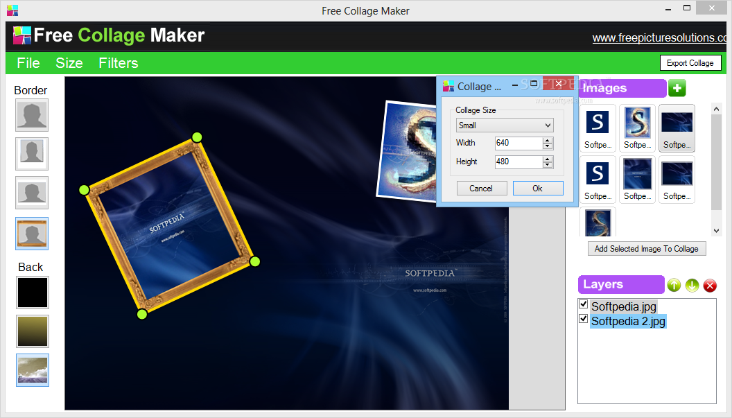Select the golden S image thumbnail in first row
This screenshot has height=418, width=732.
point(637,128)
